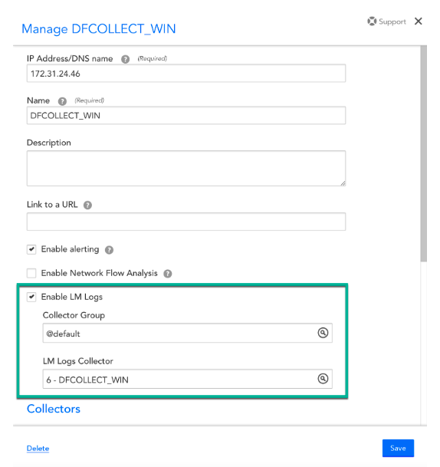Toggle the Enable LM Logs checkbox
440x467 pixels.
pyautogui.click(x=31, y=297)
